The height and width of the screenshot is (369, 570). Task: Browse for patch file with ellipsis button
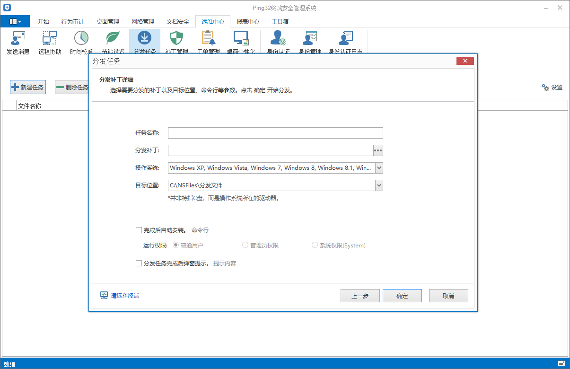pos(378,150)
